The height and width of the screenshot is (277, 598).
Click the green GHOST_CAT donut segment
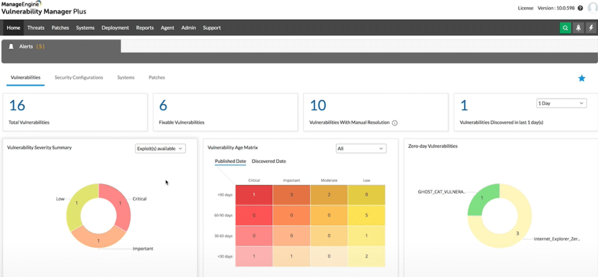(482, 198)
